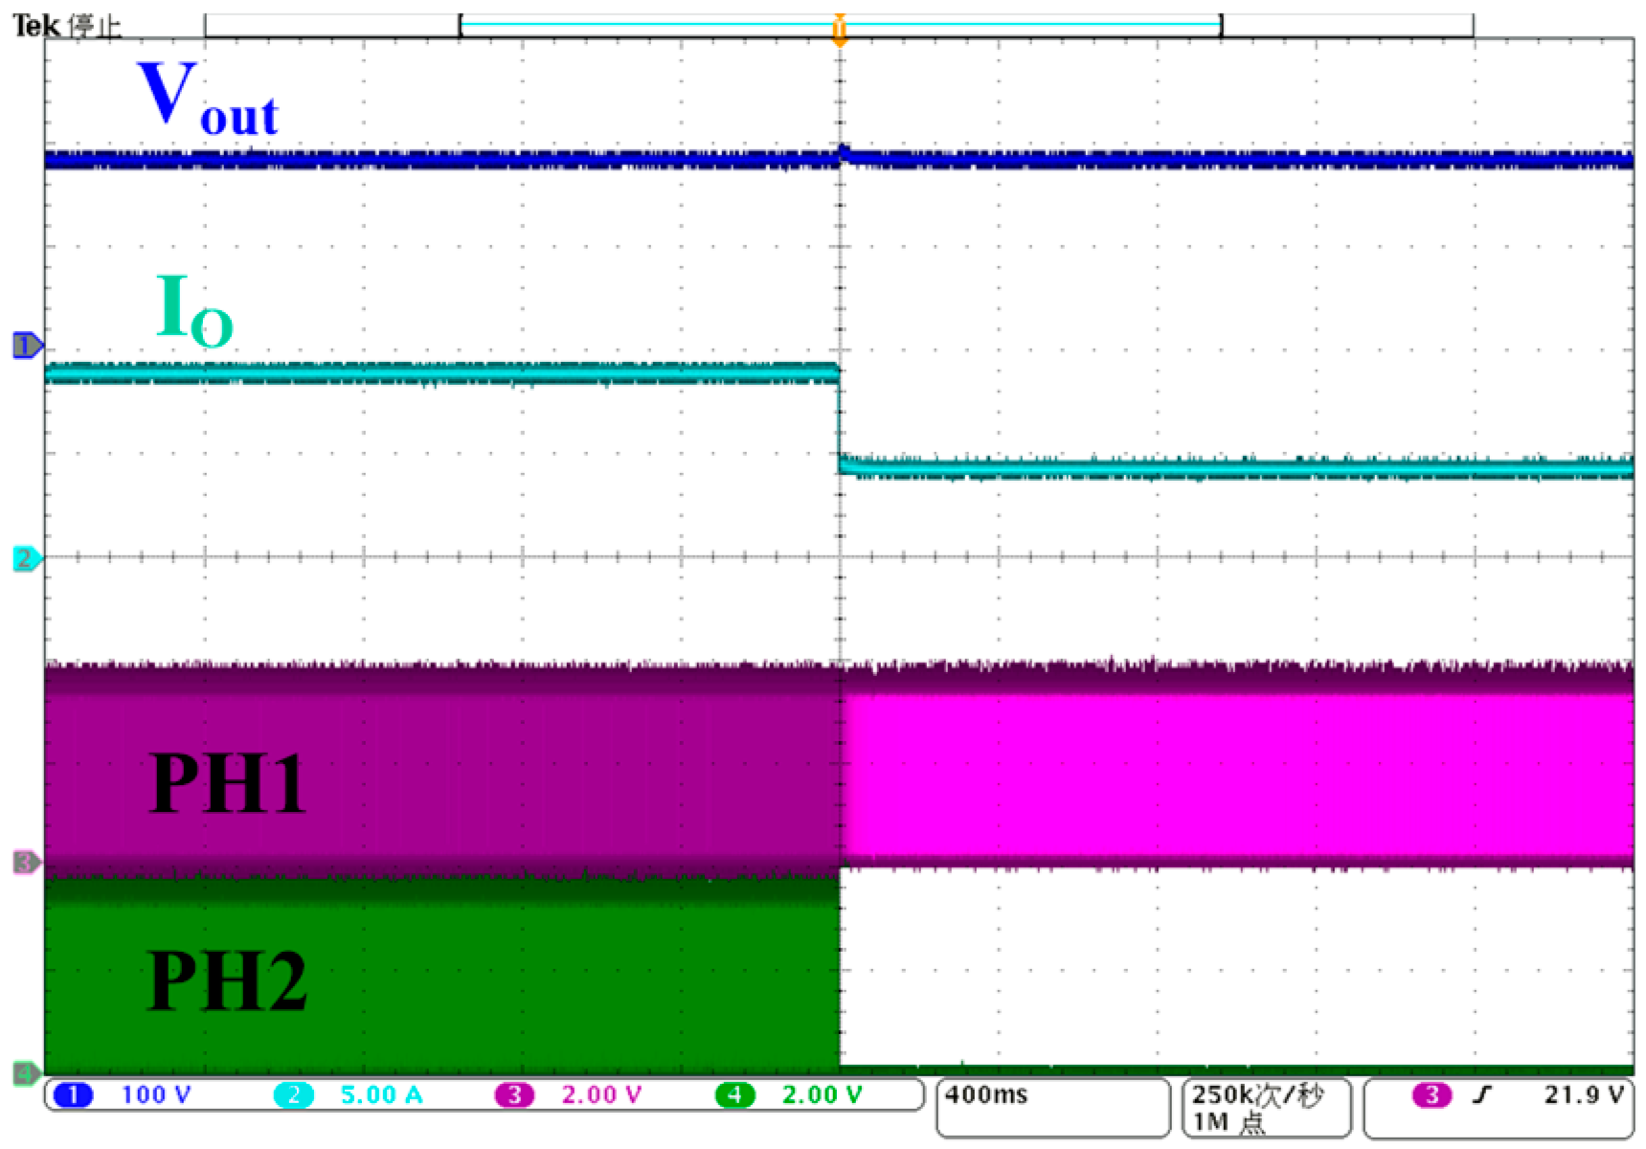Select the green channel 4 badge
Screen dimensions: 1646x1149
pos(735,1094)
